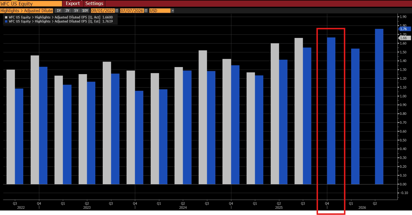Select the 5Y time range

76,10
